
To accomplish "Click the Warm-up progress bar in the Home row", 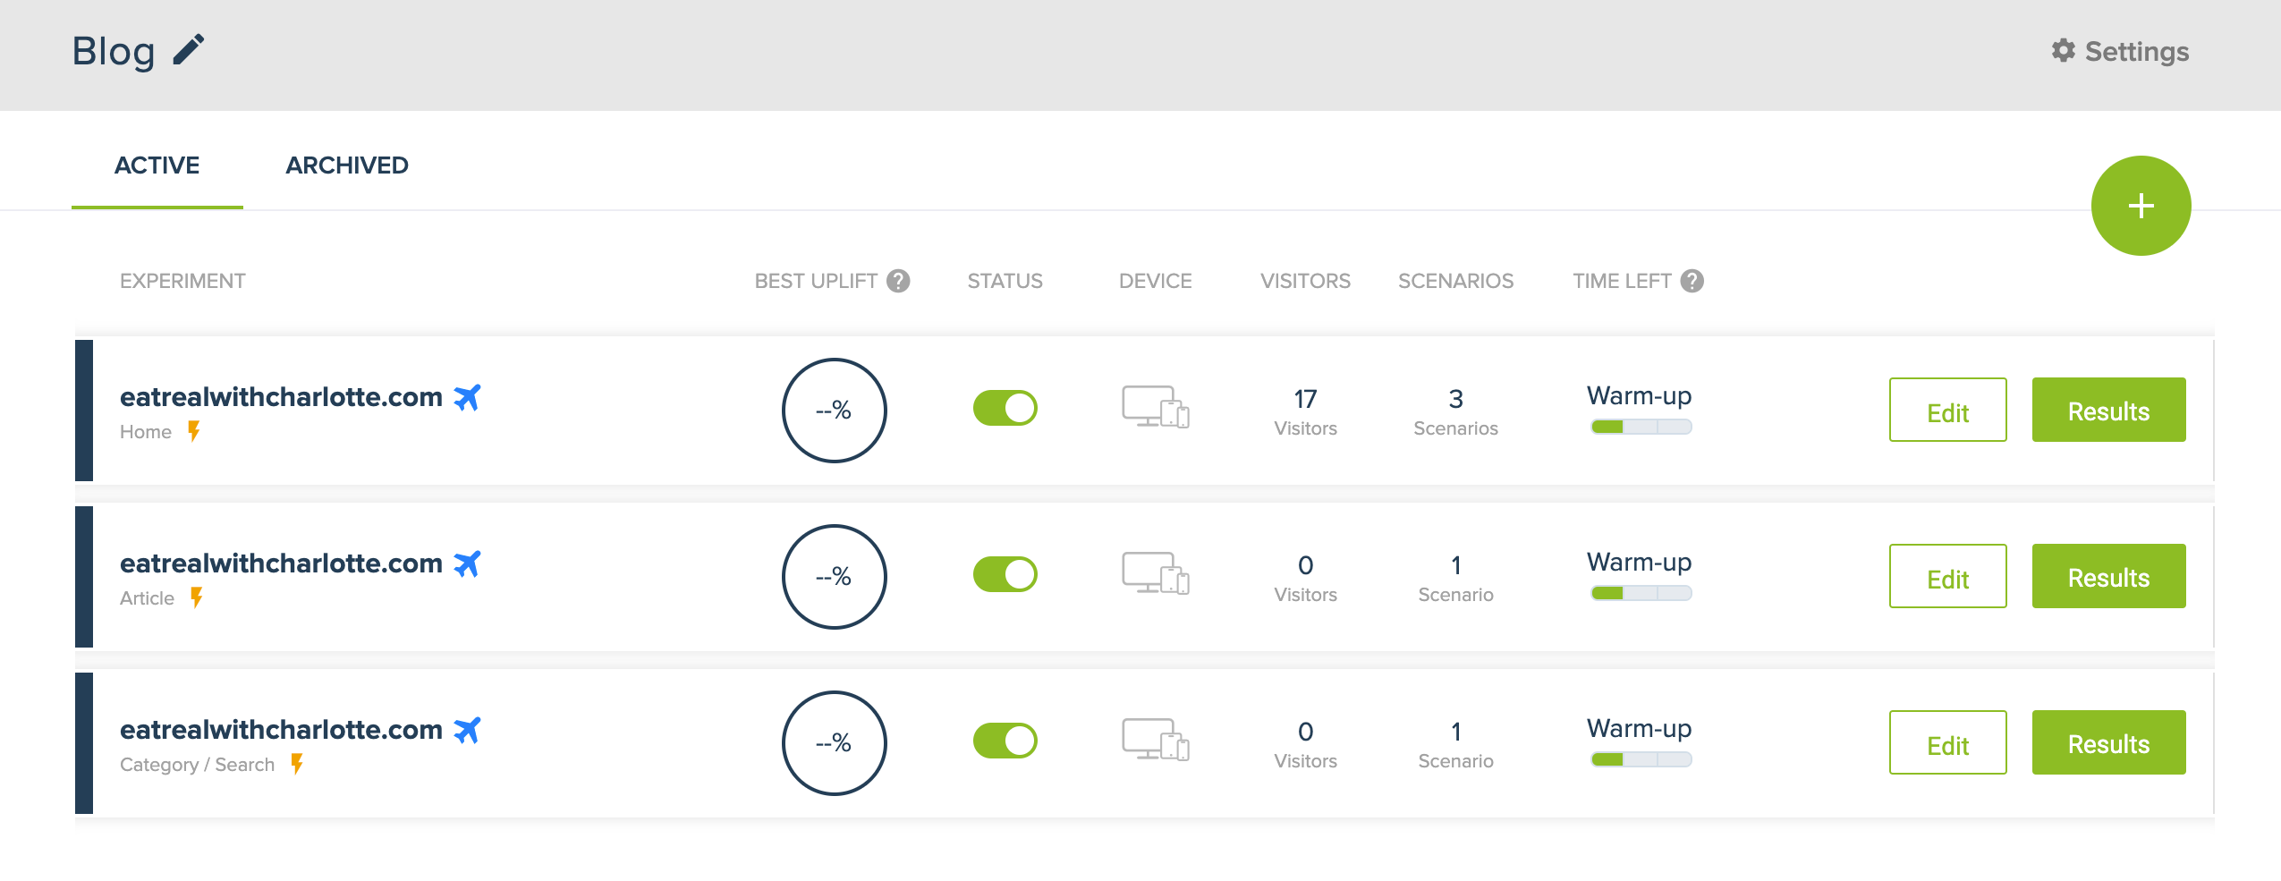I will tap(1641, 427).
